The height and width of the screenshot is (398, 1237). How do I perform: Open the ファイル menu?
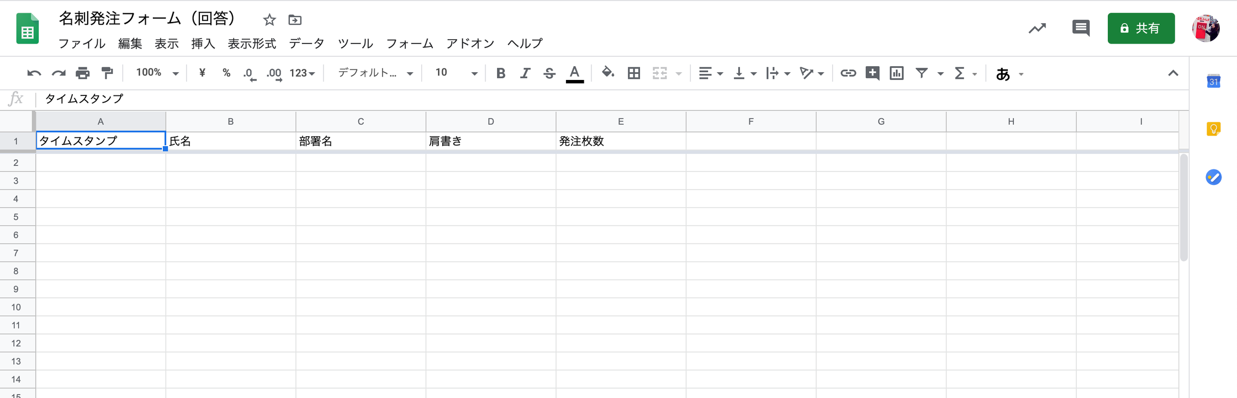(82, 44)
